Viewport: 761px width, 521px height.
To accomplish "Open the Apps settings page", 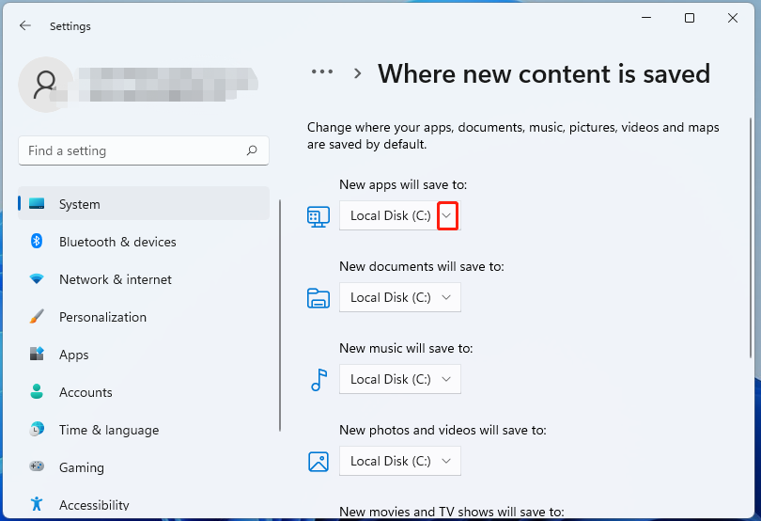I will pos(144,355).
